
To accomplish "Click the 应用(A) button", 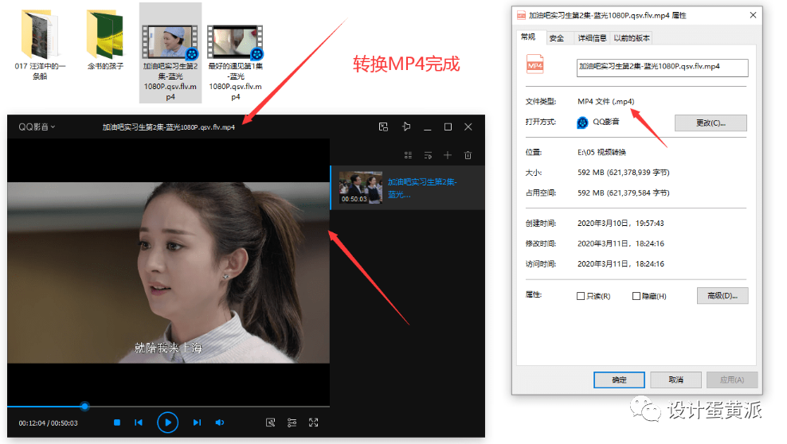I will point(732,380).
